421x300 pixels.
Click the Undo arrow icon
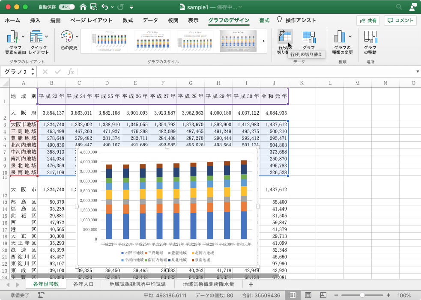(x=105, y=7)
